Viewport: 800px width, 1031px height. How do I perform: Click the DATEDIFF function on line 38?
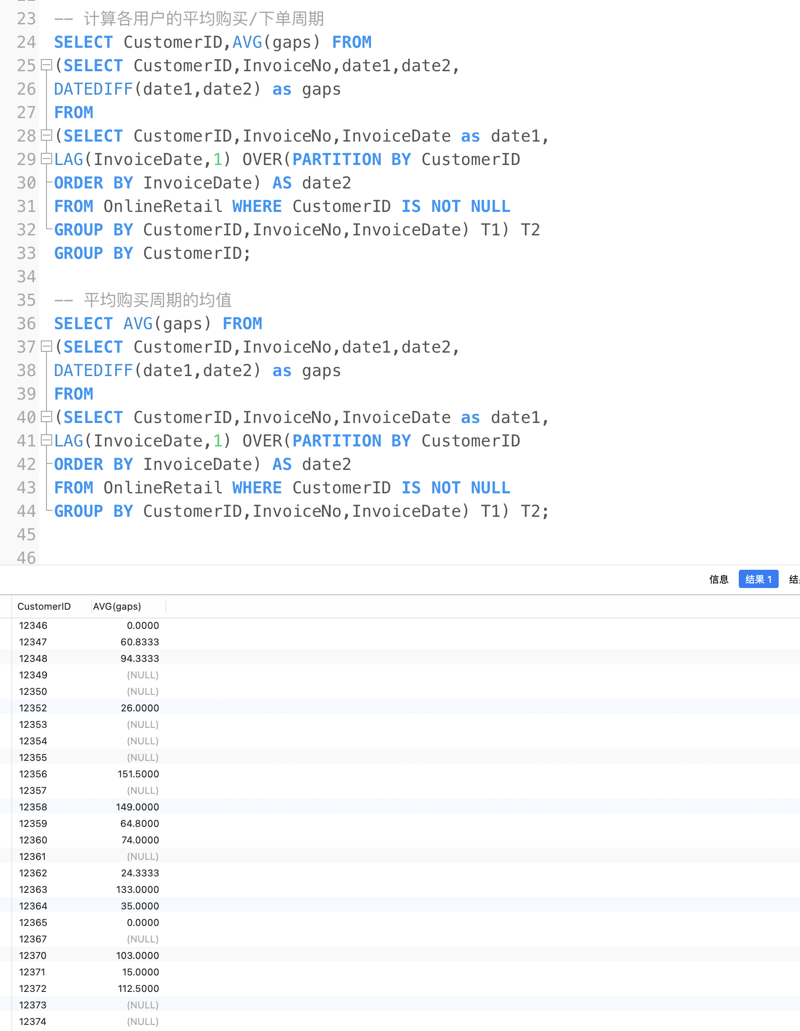pos(93,370)
